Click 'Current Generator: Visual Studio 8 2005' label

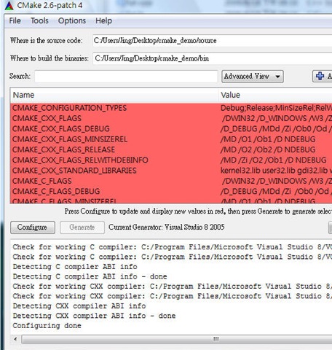[x=167, y=227]
